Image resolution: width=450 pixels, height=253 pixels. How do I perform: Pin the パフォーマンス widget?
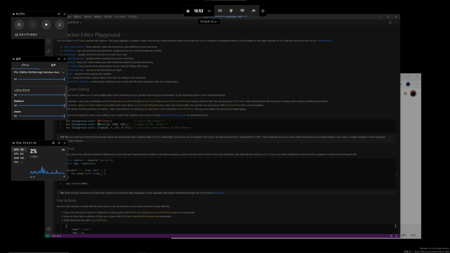click(59, 143)
